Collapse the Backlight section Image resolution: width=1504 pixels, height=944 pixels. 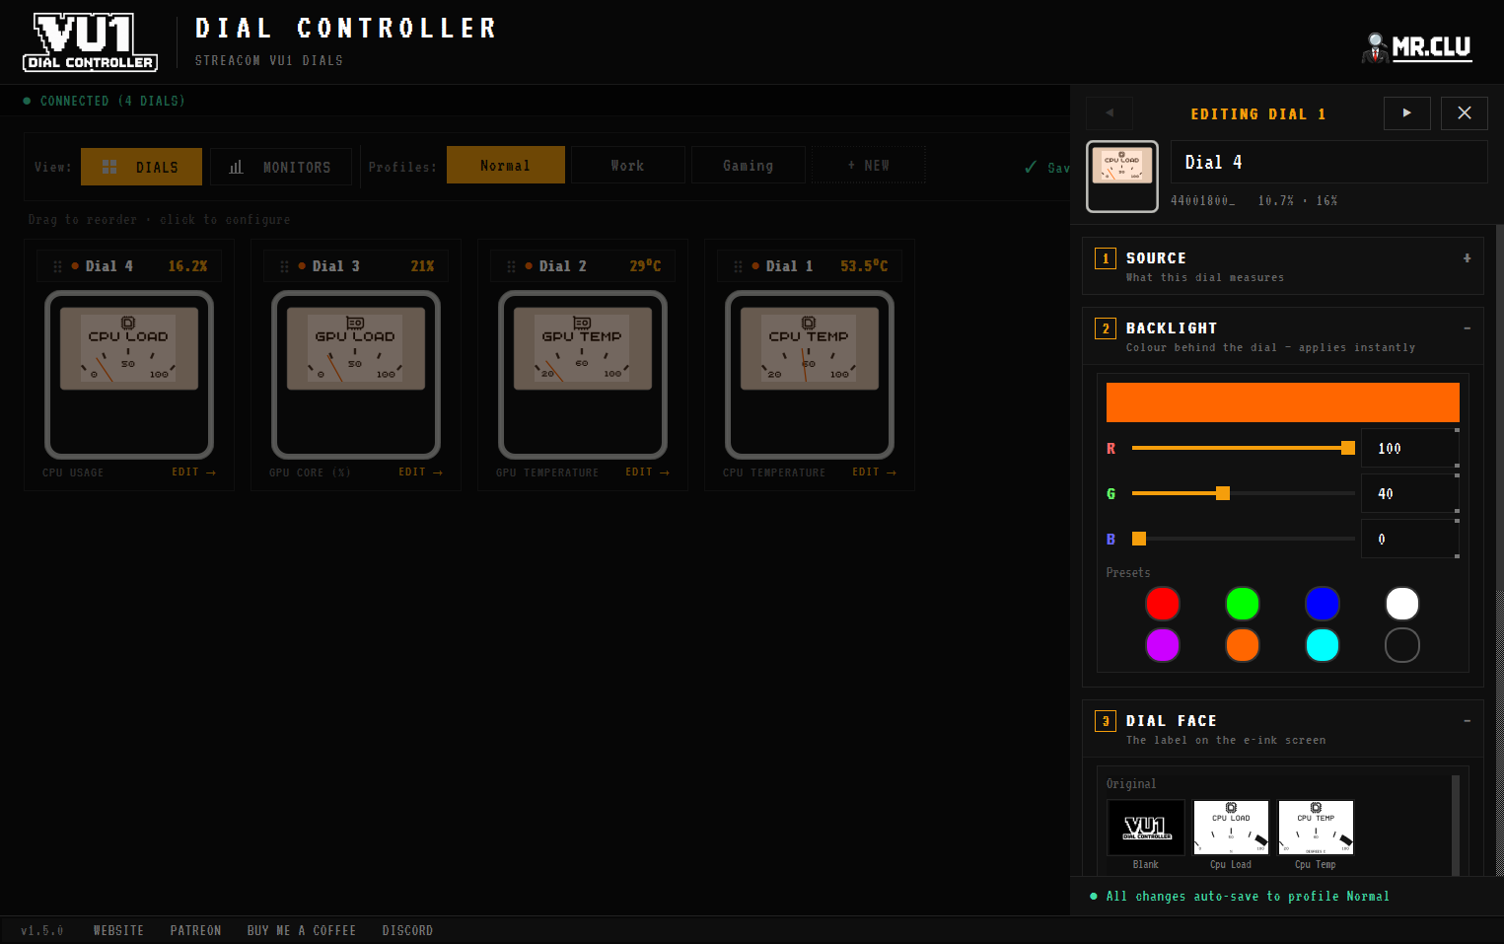click(1283, 336)
